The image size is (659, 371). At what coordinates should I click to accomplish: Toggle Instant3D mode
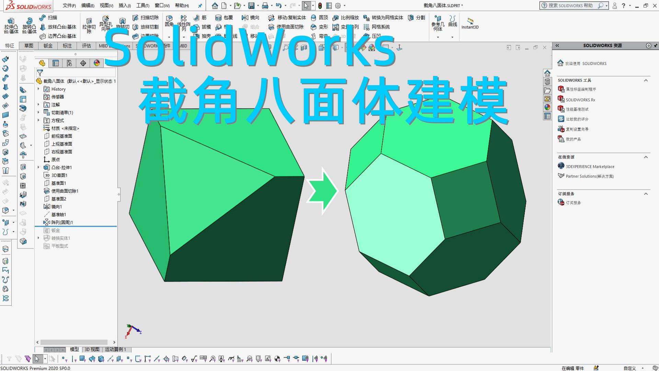pyautogui.click(x=470, y=23)
